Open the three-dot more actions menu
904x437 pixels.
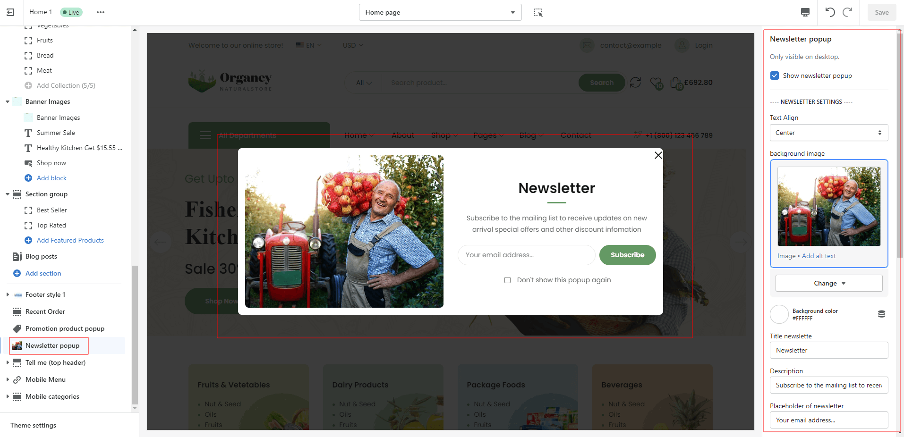click(x=101, y=12)
